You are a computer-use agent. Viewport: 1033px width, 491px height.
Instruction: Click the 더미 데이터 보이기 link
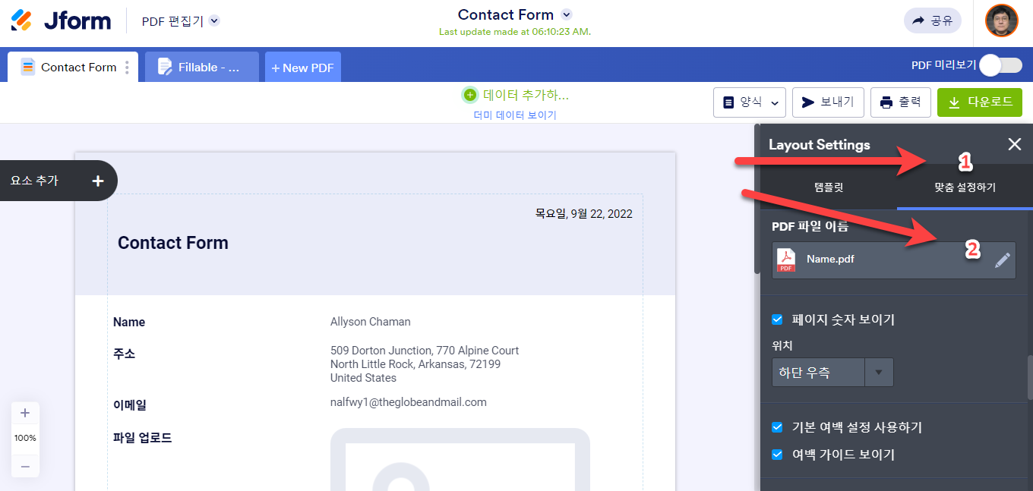(x=515, y=115)
